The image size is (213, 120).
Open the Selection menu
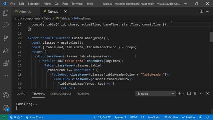click(x=34, y=4)
